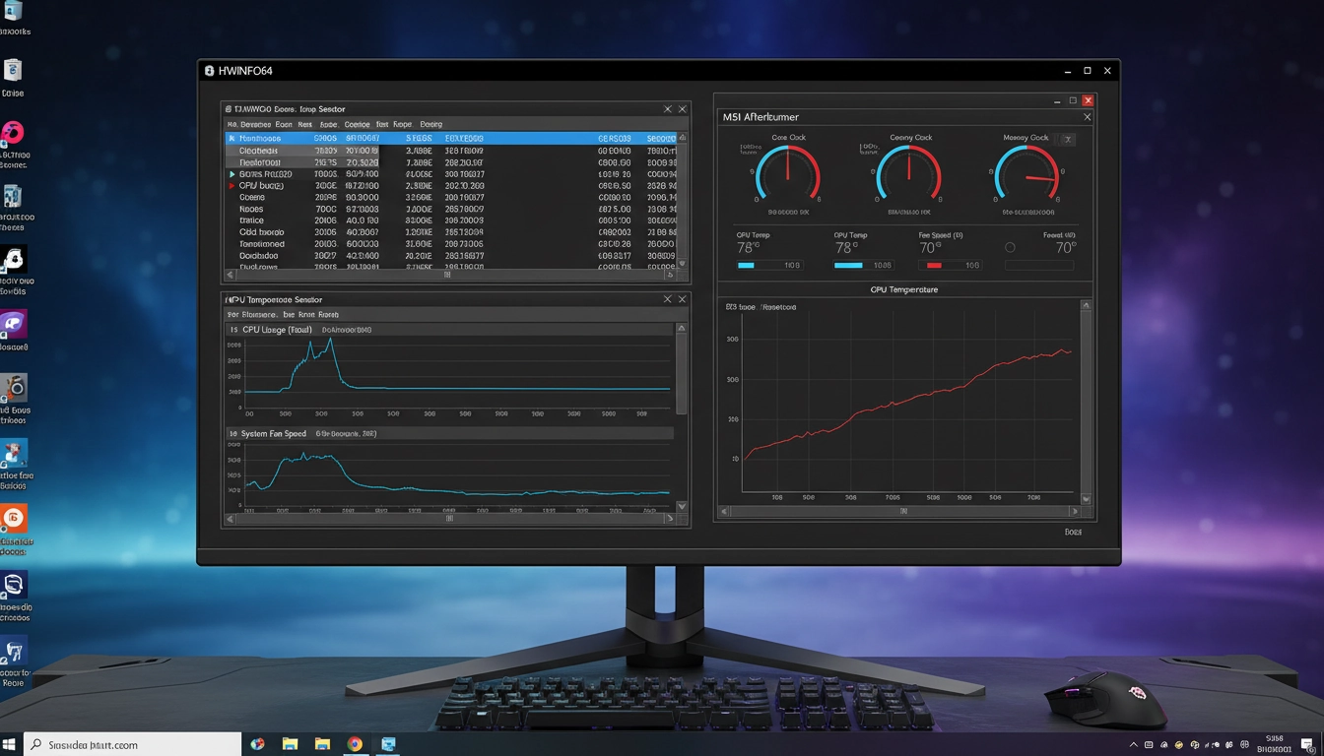Click the HWINFO64 title bar app icon
Image resolution: width=1324 pixels, height=756 pixels.
click(x=209, y=71)
